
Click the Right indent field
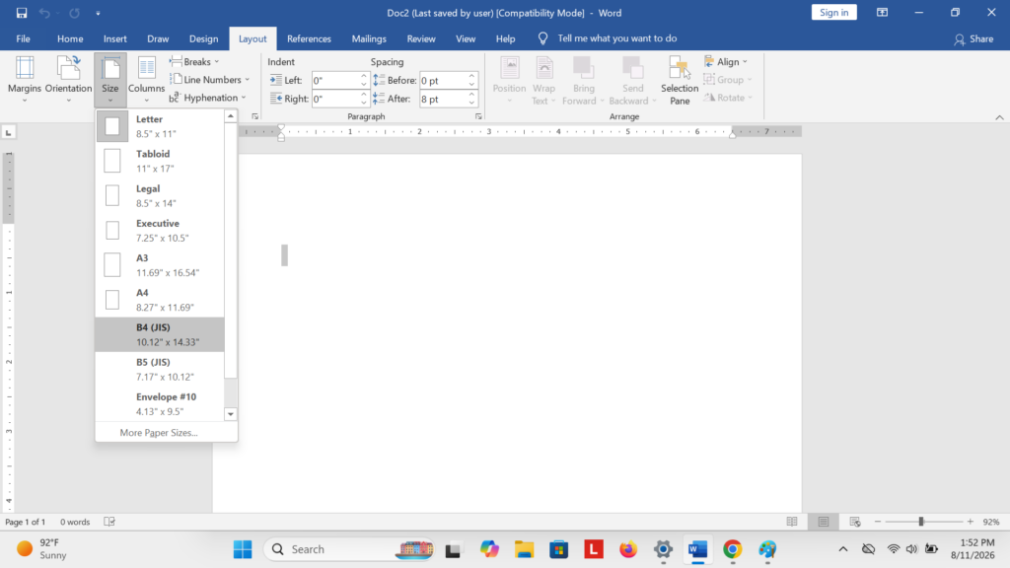pos(335,99)
